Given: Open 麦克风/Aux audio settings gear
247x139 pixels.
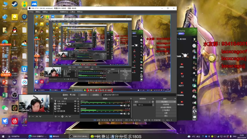Looking at the screenshot, I should click(129, 105).
